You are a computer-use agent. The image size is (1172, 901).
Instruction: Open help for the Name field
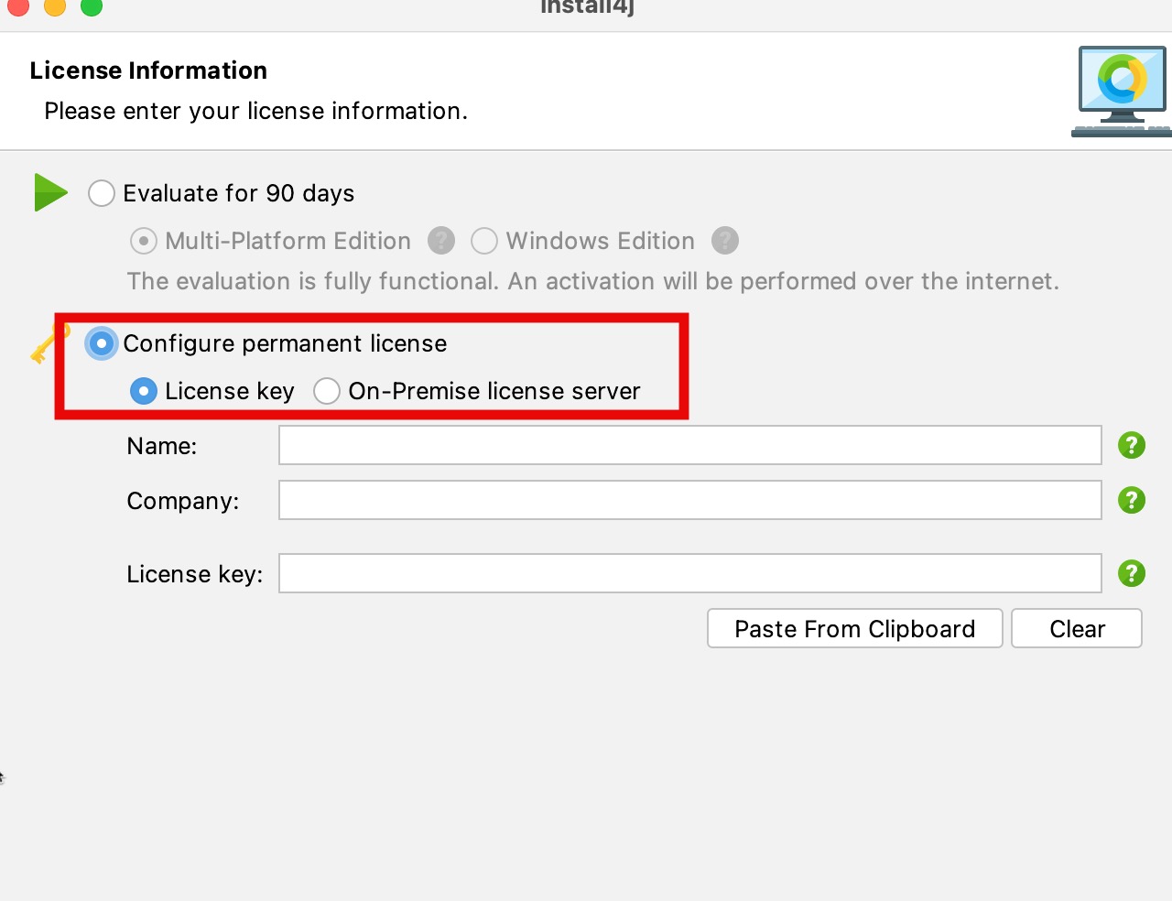1132,445
